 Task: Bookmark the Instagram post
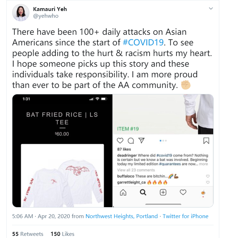click(x=206, y=141)
